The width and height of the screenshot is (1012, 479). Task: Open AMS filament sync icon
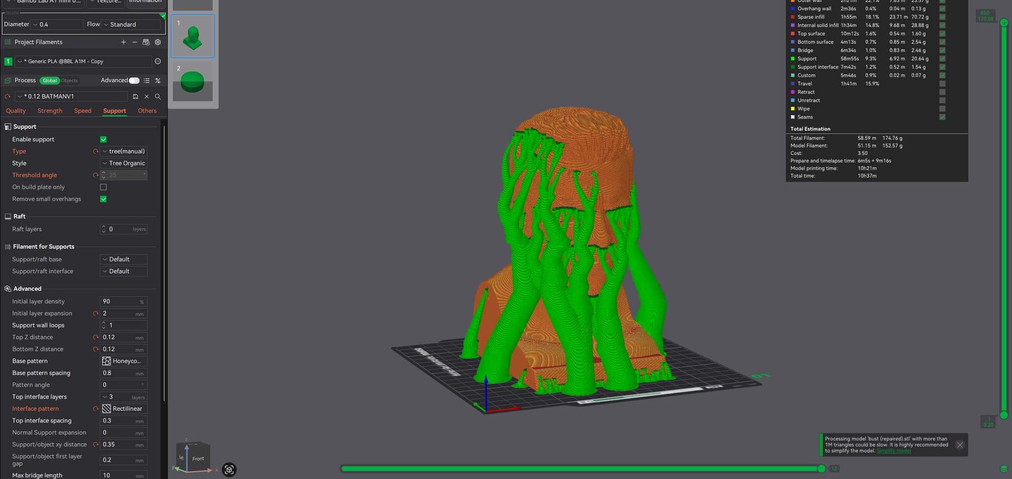[146, 42]
